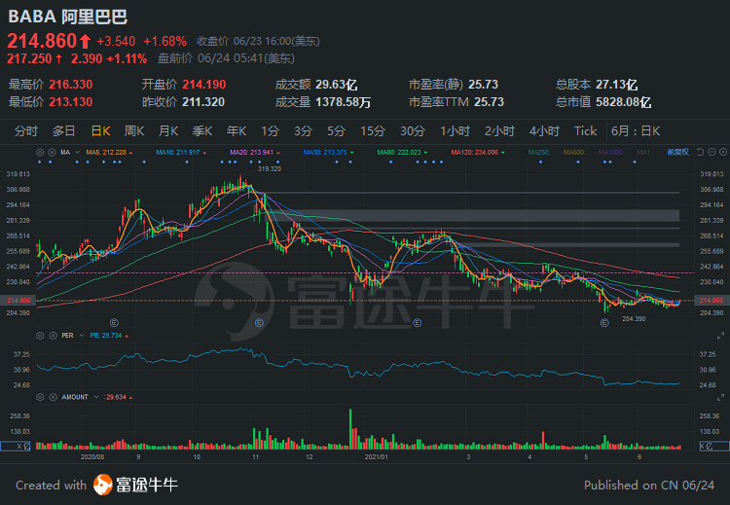Choose the 5分 interval tab
The image size is (730, 505).
(x=336, y=131)
